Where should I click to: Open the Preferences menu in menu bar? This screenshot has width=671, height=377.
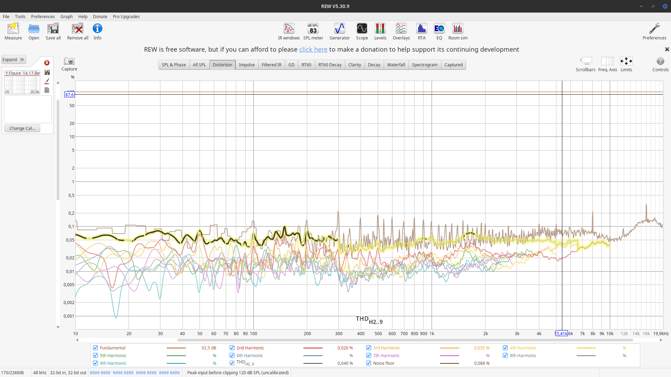pos(43,16)
